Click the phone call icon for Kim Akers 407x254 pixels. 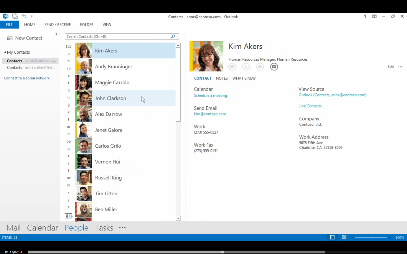tap(246, 67)
